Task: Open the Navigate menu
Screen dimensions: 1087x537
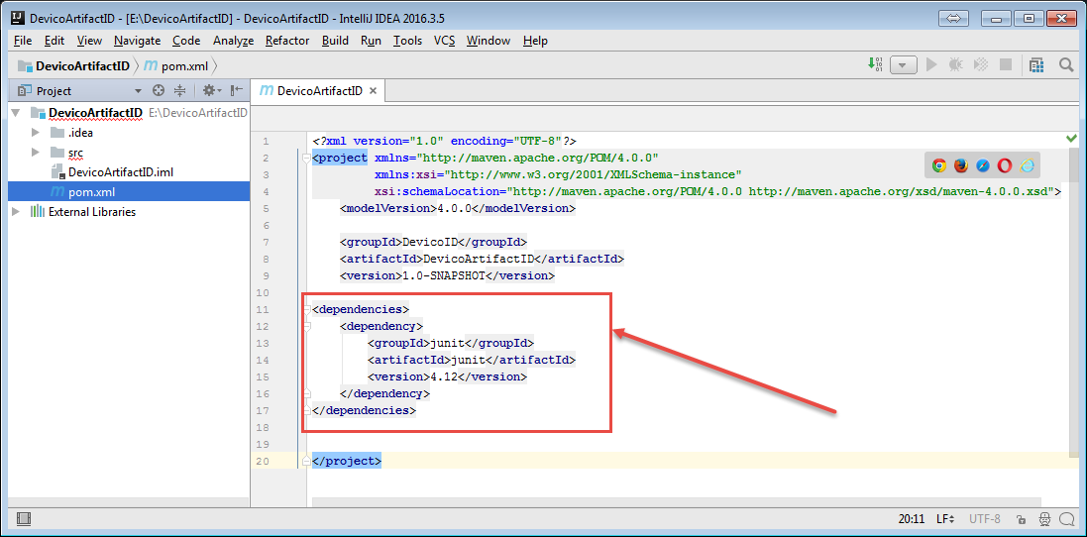Action: tap(138, 41)
